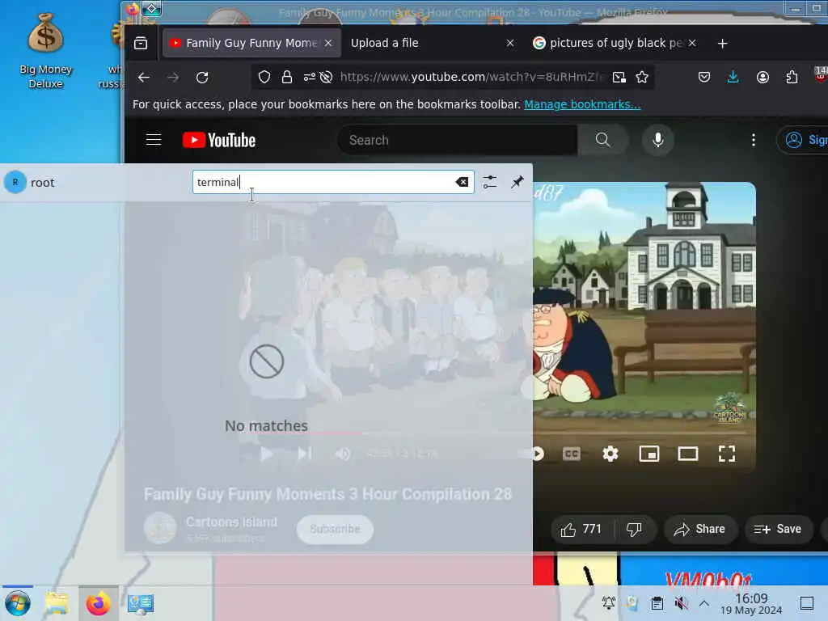Click the Share button

[x=700, y=529]
